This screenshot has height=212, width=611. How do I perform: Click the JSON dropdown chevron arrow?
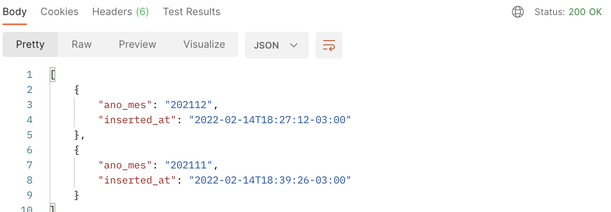tap(294, 45)
